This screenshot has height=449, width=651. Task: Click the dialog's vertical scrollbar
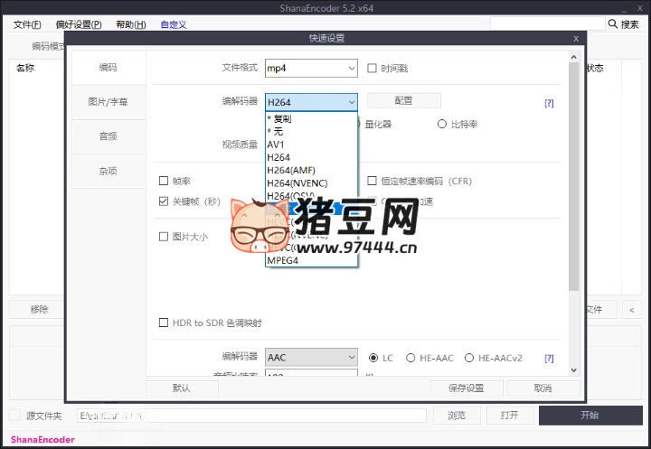click(573, 181)
